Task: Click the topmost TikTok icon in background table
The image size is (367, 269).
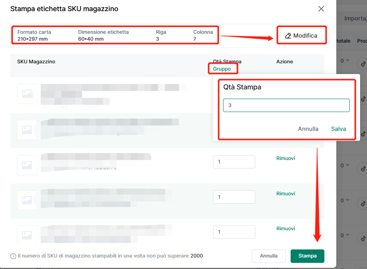Action: (x=362, y=63)
